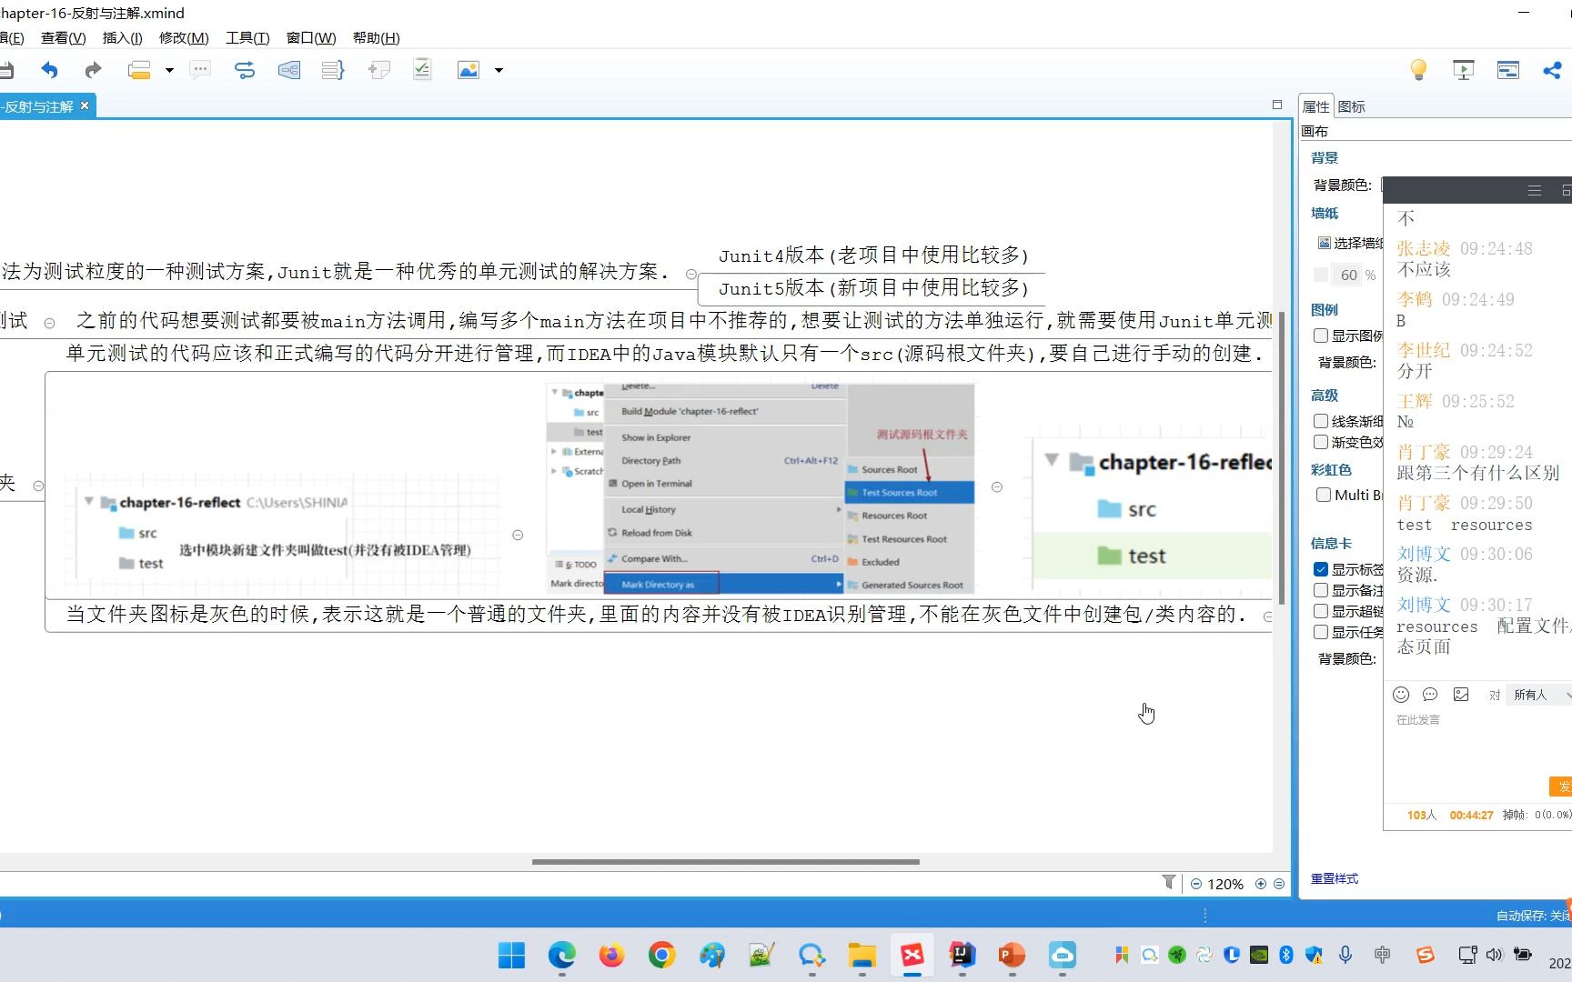1572x982 pixels.
Task: Enable the 显示超链接 checkbox
Action: (x=1321, y=611)
